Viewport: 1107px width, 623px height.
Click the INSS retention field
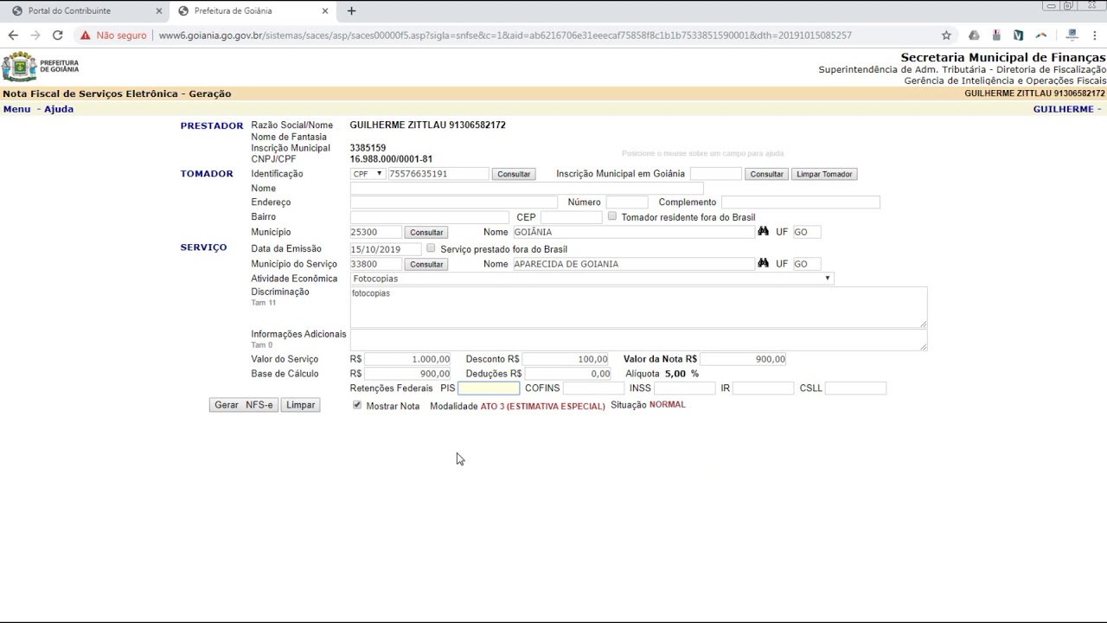coord(685,389)
